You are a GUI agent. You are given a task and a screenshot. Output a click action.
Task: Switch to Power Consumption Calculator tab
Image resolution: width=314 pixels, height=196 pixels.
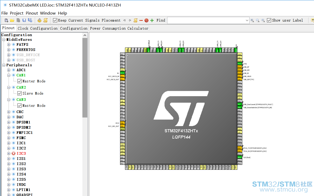119,28
